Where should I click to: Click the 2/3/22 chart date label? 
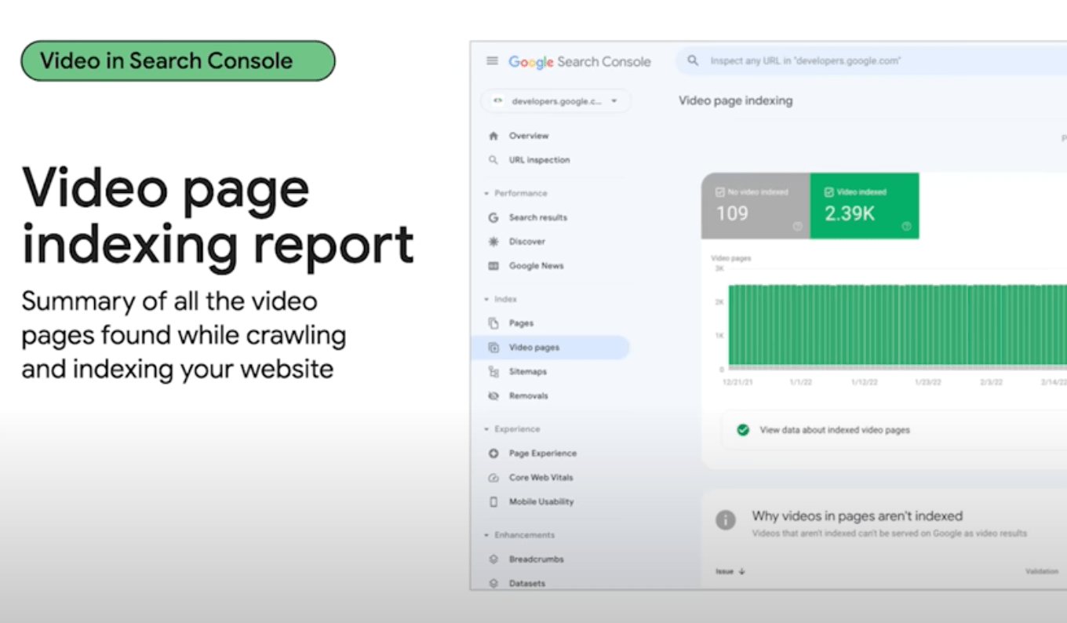click(991, 382)
